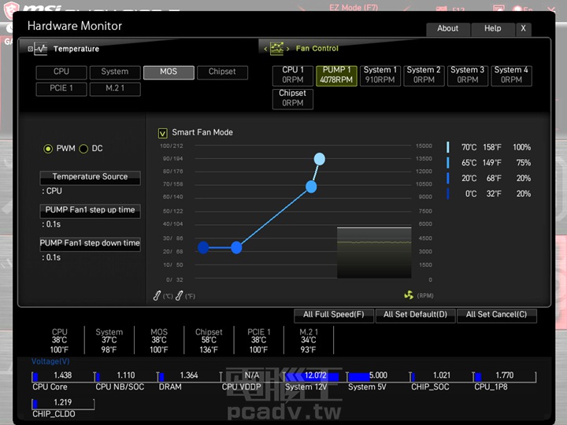The image size is (567, 425).
Task: Switch to the PUMP 1 fan tab
Action: coord(337,75)
